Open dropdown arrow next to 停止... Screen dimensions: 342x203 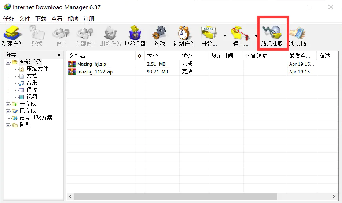(x=256, y=36)
